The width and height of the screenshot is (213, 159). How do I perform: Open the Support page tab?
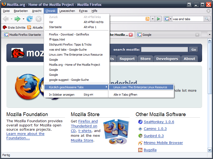127,59
